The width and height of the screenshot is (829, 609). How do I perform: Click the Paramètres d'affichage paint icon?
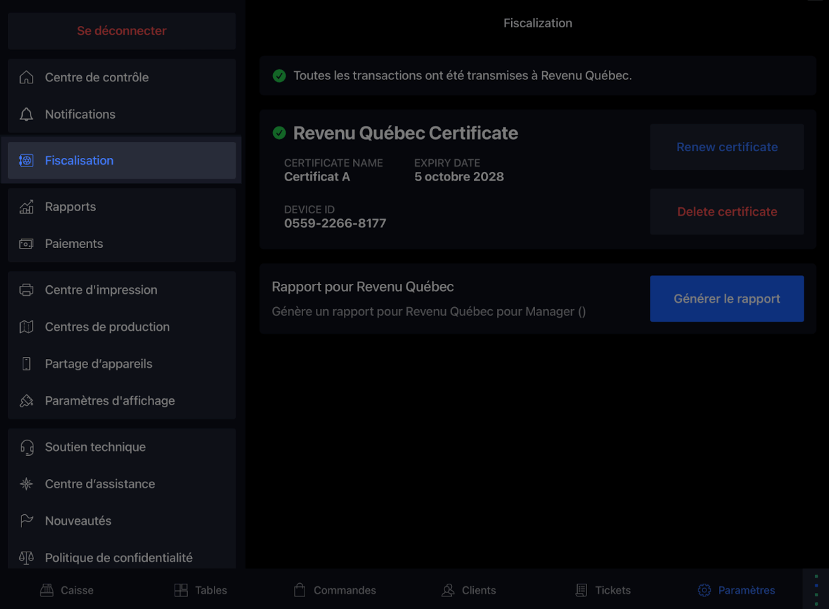pos(26,401)
